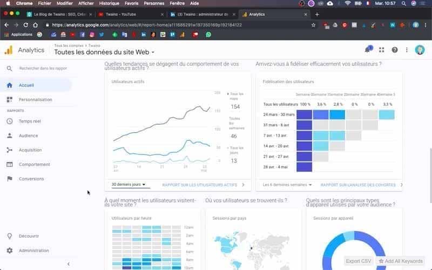Open the Chrome three-dot menu
The height and width of the screenshot is (270, 432).
click(x=426, y=25)
